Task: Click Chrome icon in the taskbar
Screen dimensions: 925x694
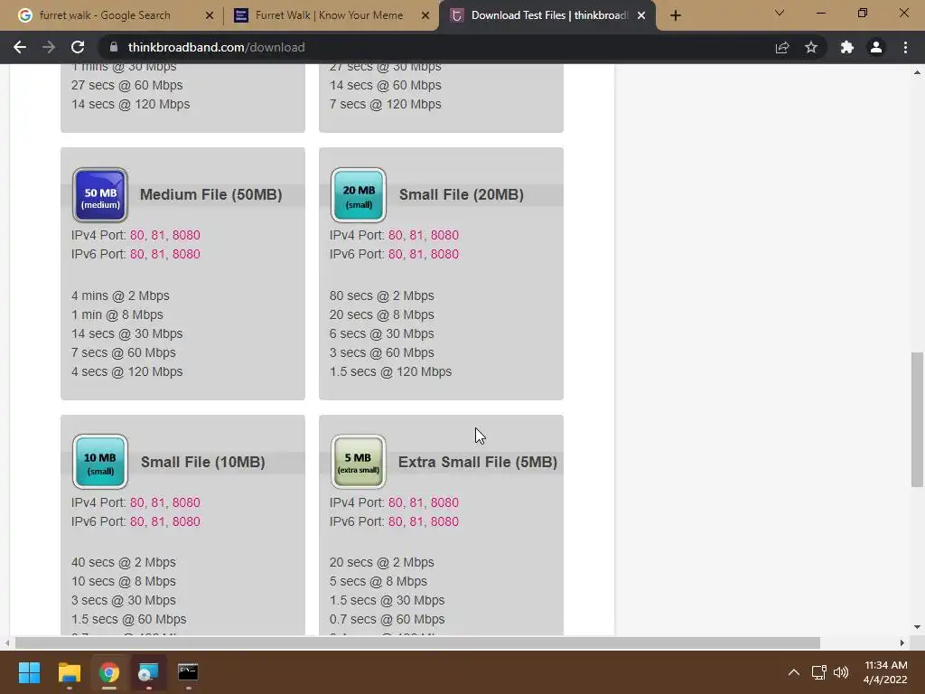Action: point(109,672)
